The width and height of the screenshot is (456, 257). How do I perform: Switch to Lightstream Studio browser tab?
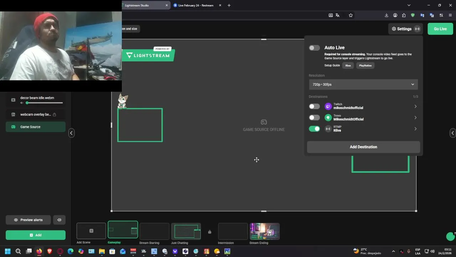pyautogui.click(x=142, y=5)
